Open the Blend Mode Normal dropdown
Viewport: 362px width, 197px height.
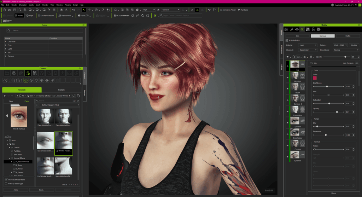(346, 50)
